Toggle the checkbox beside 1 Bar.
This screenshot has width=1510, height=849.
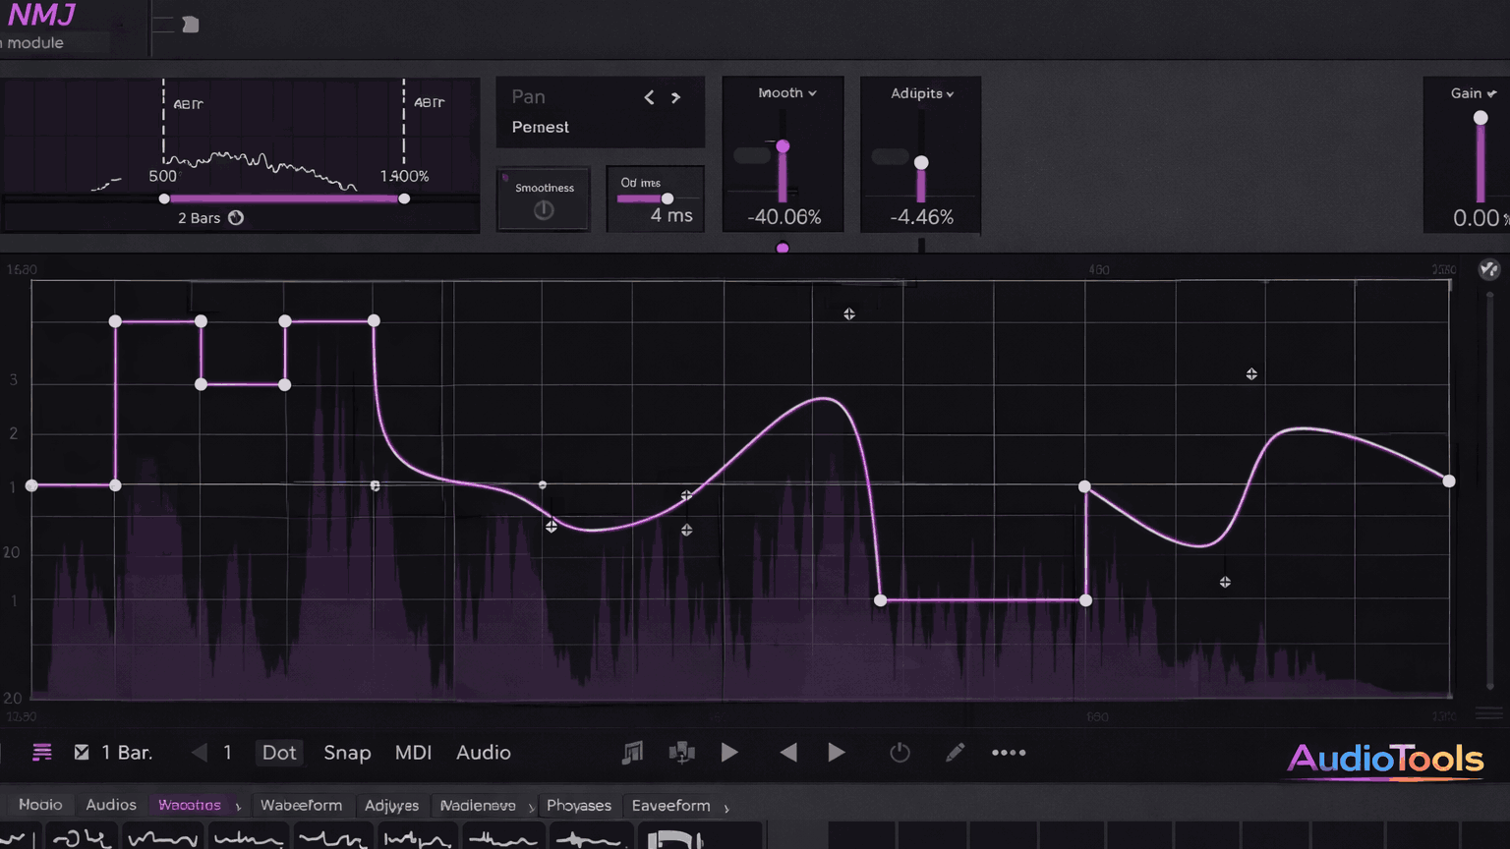[x=82, y=753]
